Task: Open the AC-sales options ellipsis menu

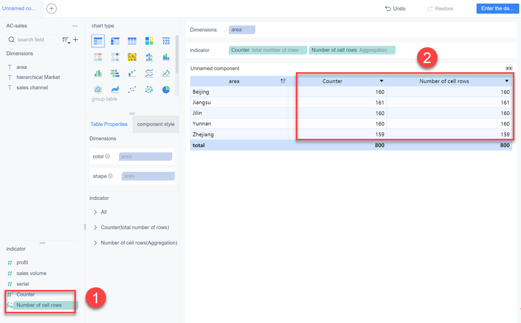Action: click(75, 25)
